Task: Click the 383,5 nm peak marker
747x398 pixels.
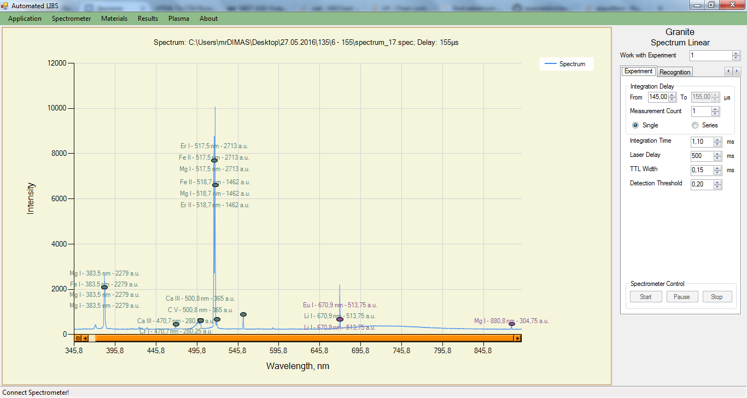Action: pos(104,288)
